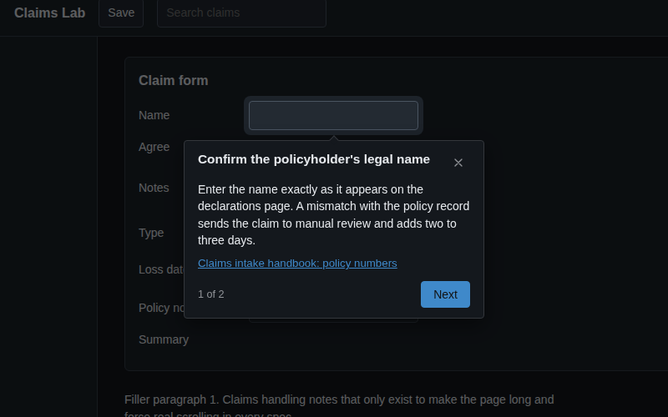The height and width of the screenshot is (417, 668).
Task: Click the Name field label
Action: point(154,115)
